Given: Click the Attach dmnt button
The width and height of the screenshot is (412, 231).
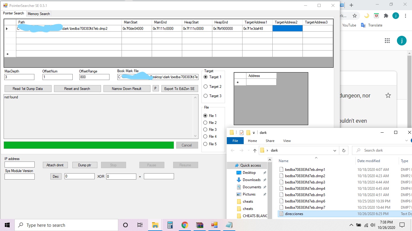Looking at the screenshot, I should click(x=55, y=165).
